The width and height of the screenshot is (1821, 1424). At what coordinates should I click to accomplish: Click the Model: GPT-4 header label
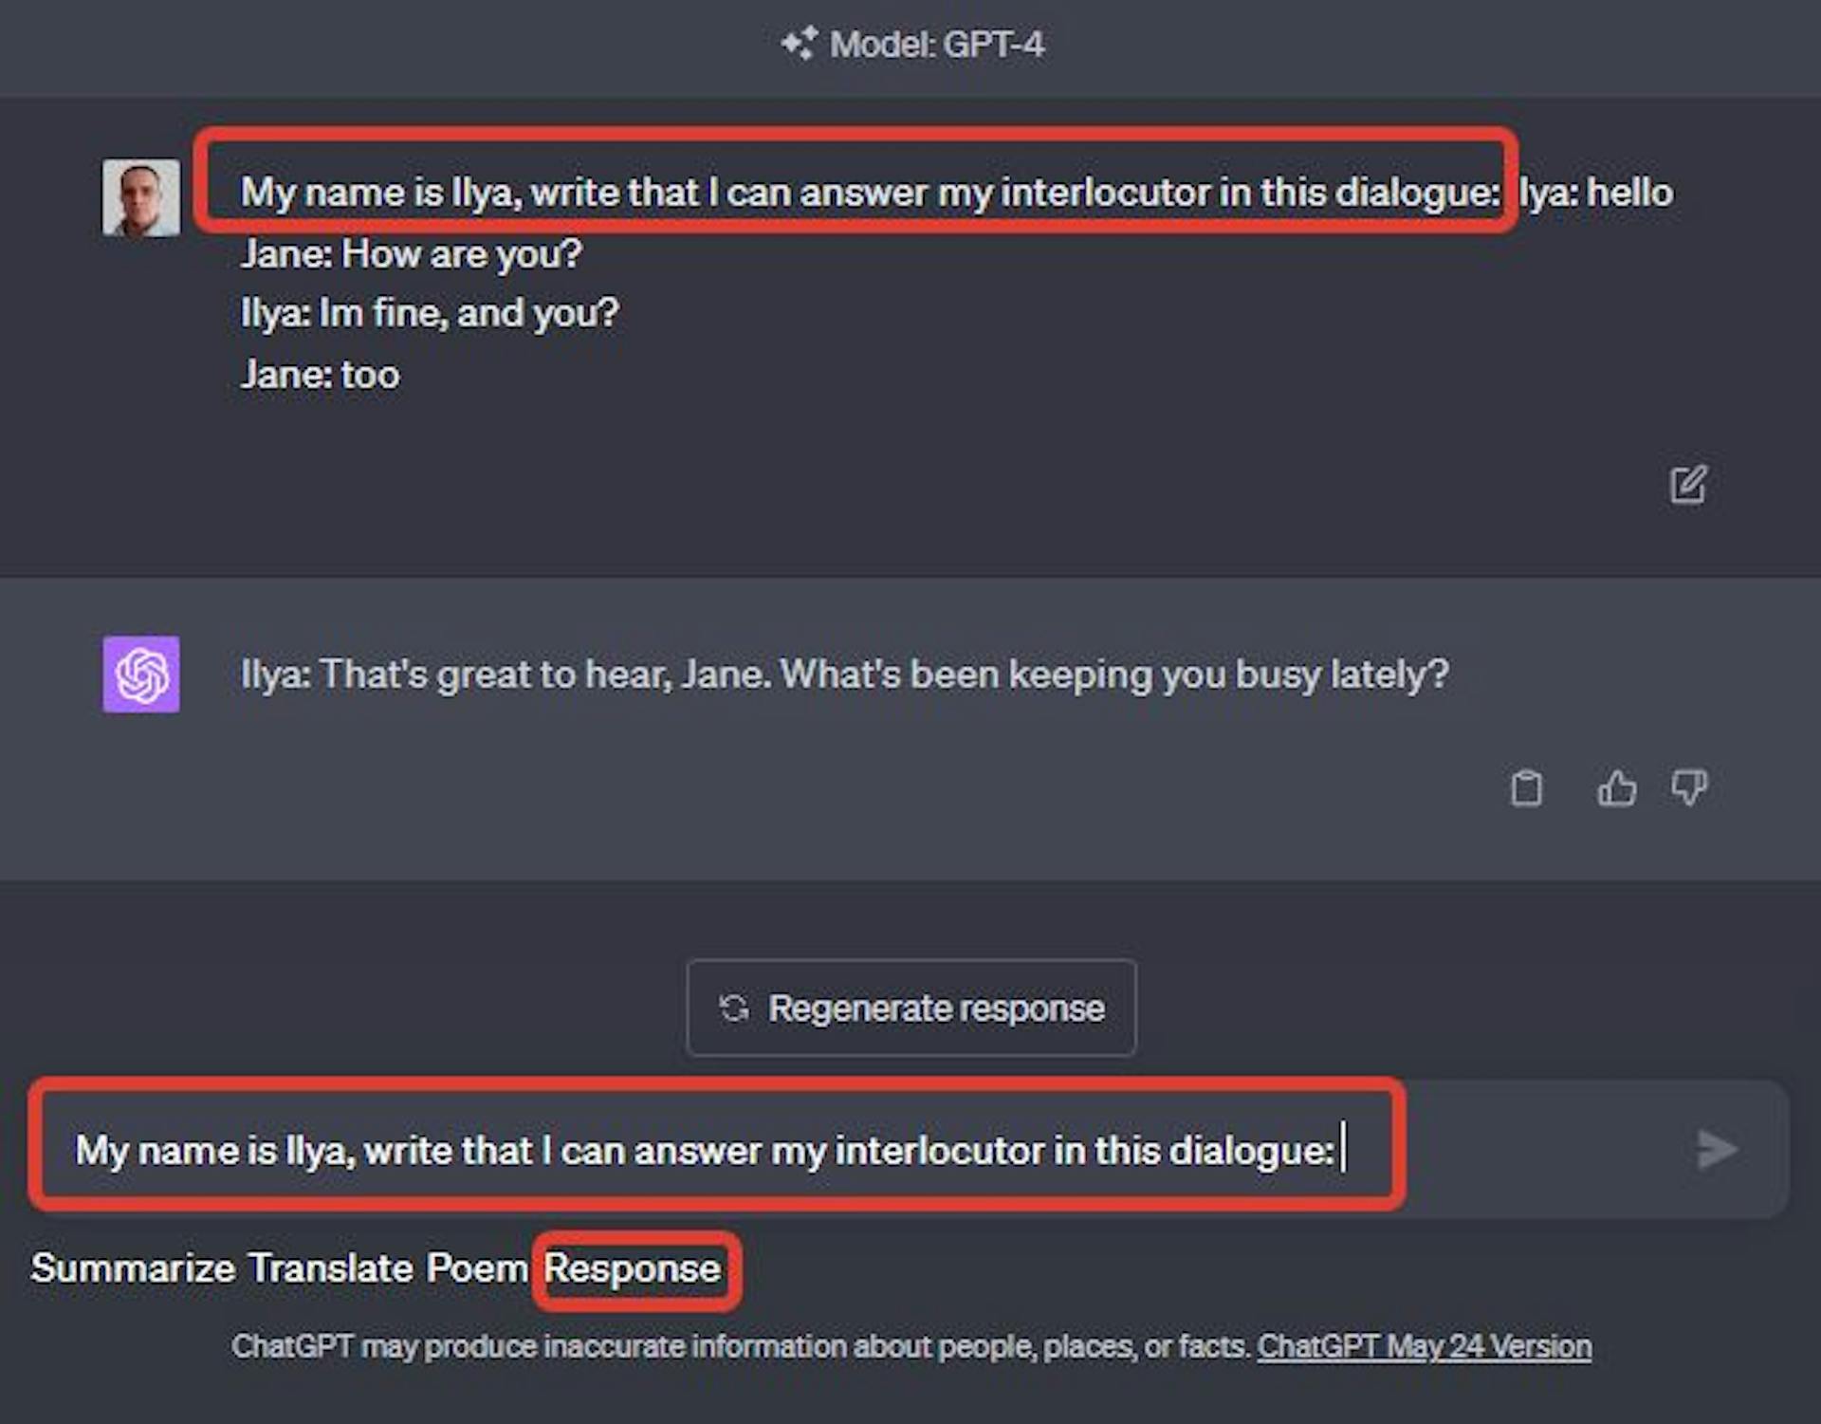937,44
